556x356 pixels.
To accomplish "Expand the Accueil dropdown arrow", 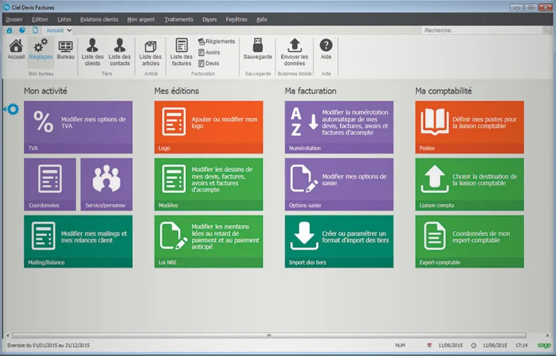I will (x=69, y=31).
